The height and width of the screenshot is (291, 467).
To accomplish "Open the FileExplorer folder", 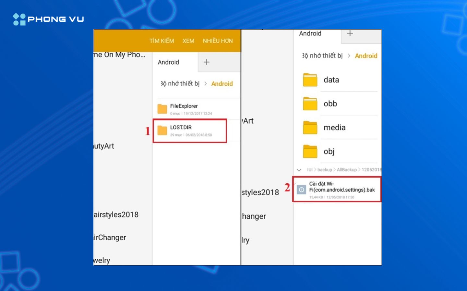I will pyautogui.click(x=184, y=109).
